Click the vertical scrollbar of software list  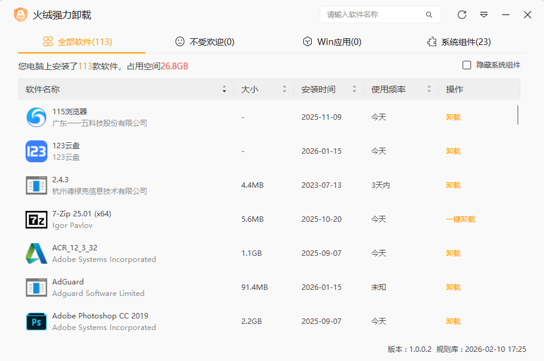coord(518,115)
